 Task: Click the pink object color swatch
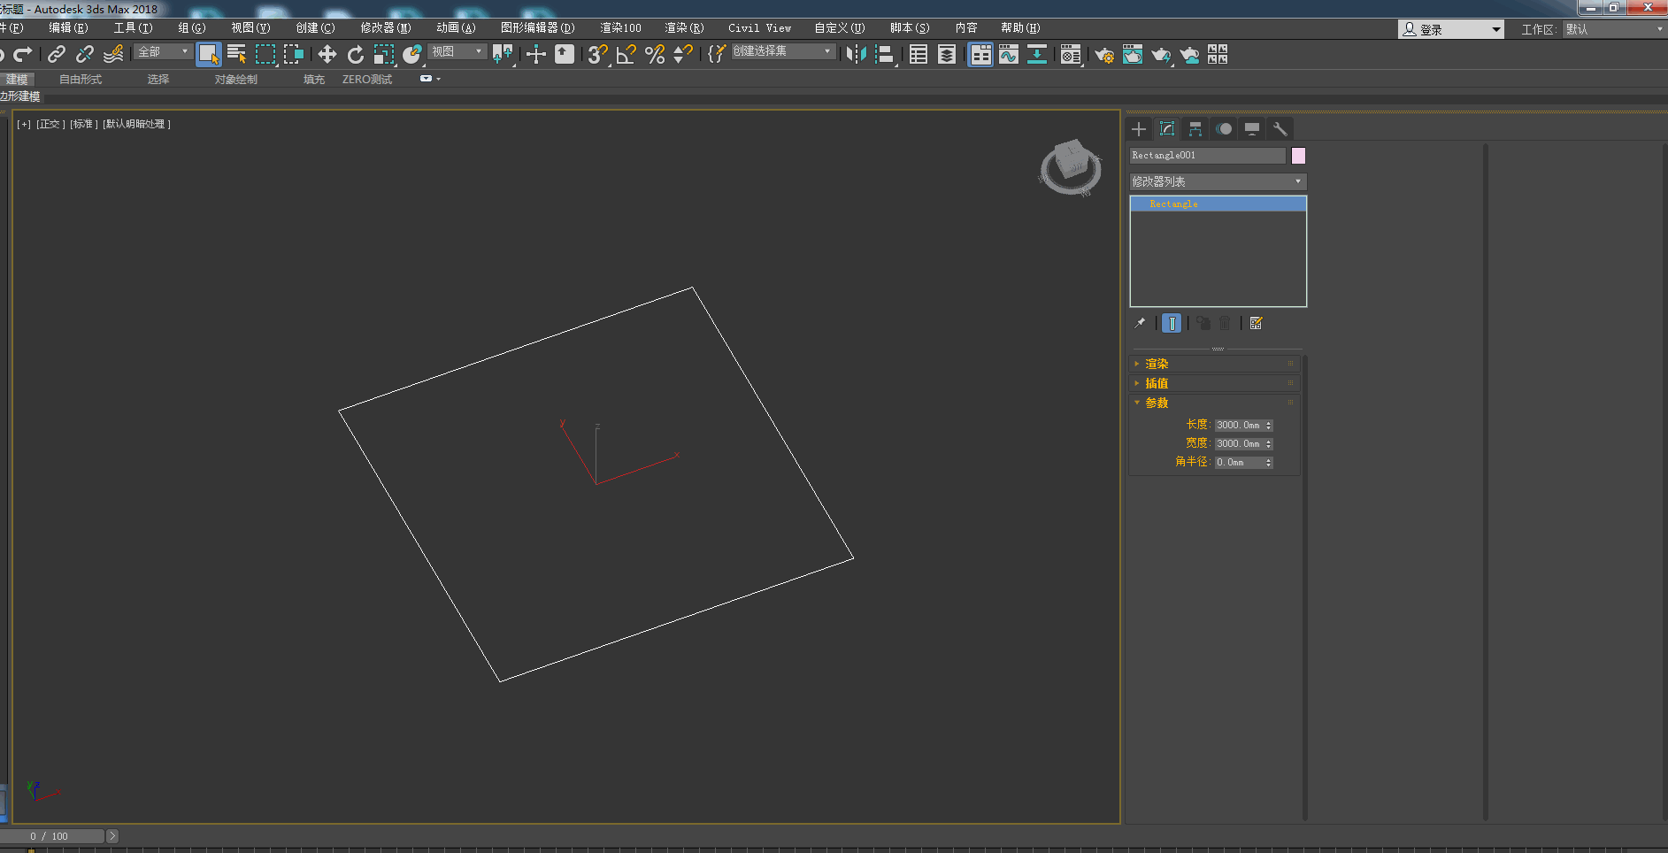tap(1298, 156)
